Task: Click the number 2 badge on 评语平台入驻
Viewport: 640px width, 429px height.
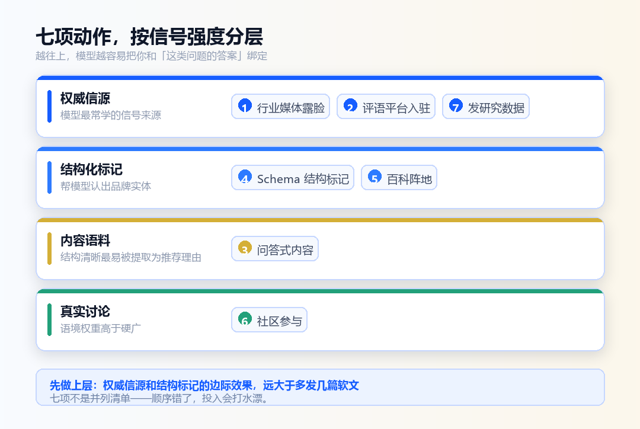Action: (350, 105)
